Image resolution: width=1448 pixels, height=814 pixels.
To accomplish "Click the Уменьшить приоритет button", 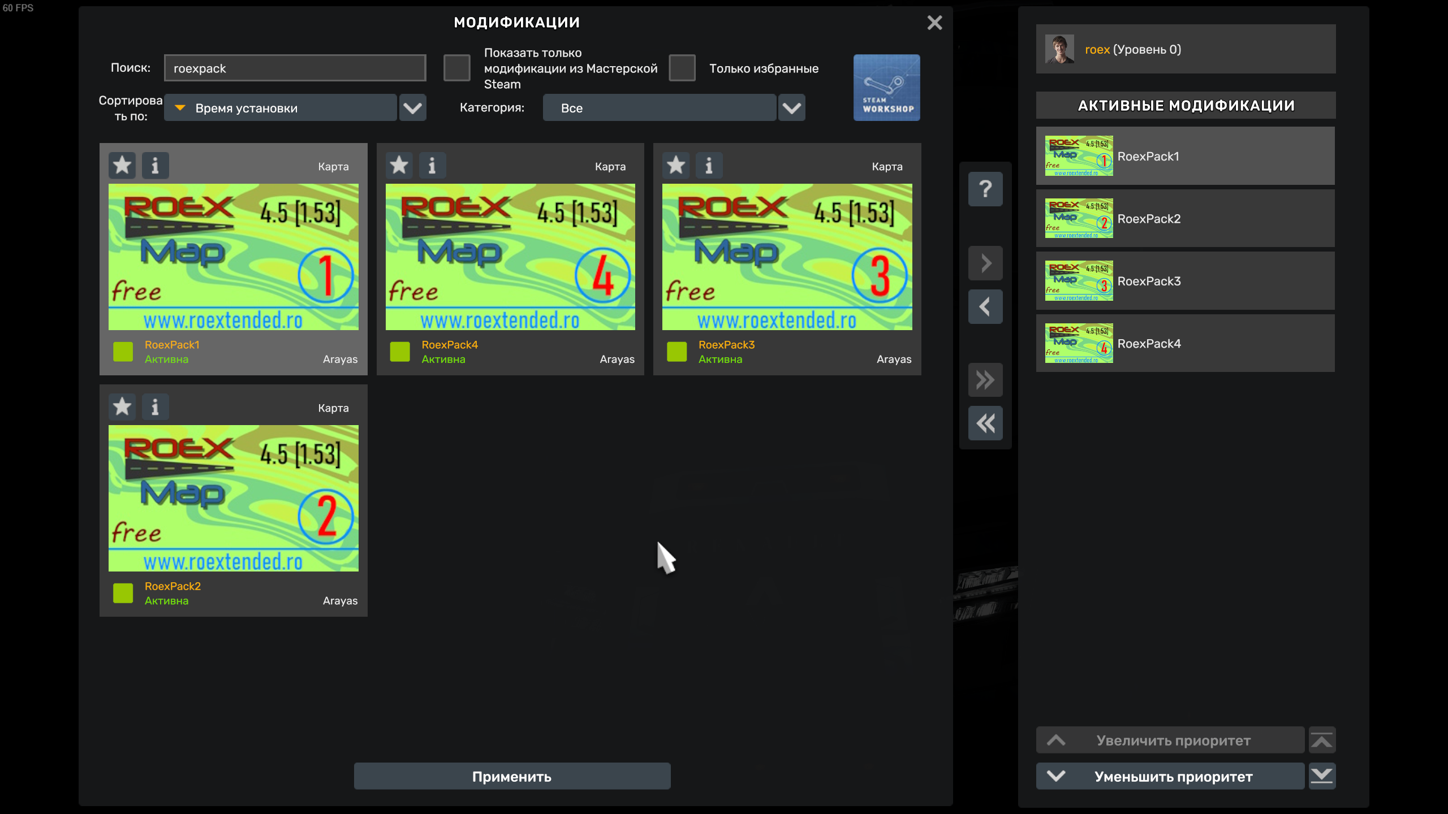I will coord(1170,776).
